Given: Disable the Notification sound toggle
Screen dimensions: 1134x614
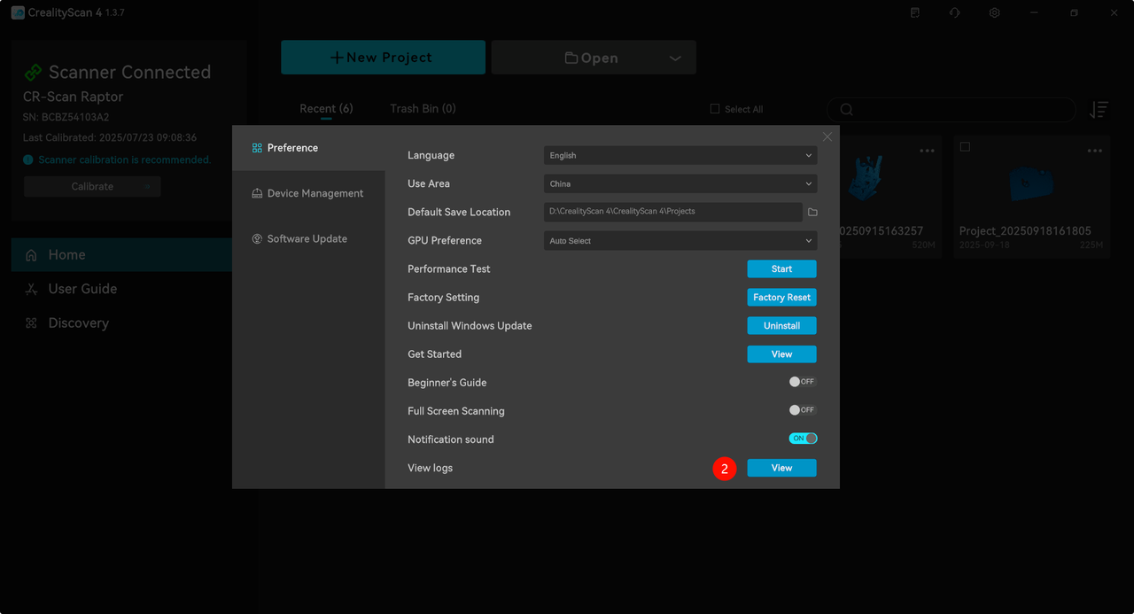Looking at the screenshot, I should [803, 439].
